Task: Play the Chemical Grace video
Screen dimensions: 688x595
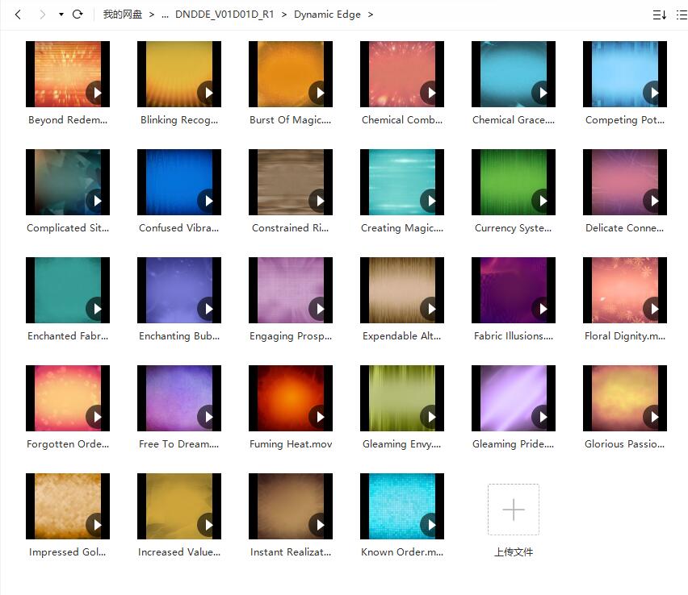Action: coord(543,93)
